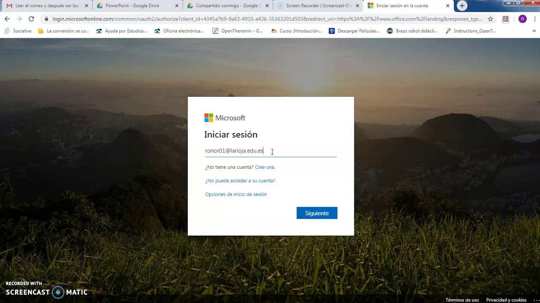Open 'OpenTheremin – G...' bookmark
This screenshot has height=303, width=540.
coord(237,31)
